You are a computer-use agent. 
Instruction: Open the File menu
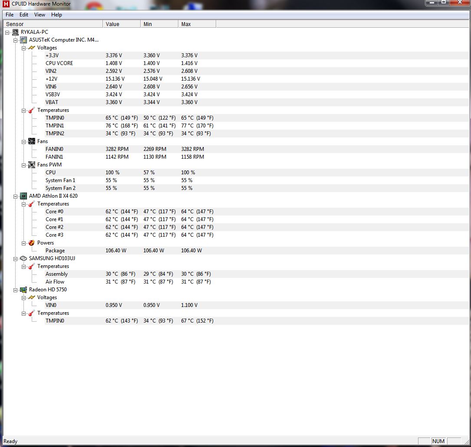coord(10,15)
